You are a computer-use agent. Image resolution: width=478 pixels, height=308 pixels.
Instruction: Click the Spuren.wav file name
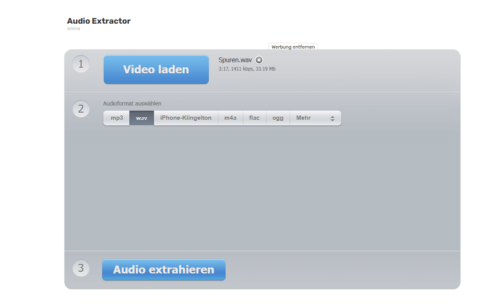tap(235, 60)
